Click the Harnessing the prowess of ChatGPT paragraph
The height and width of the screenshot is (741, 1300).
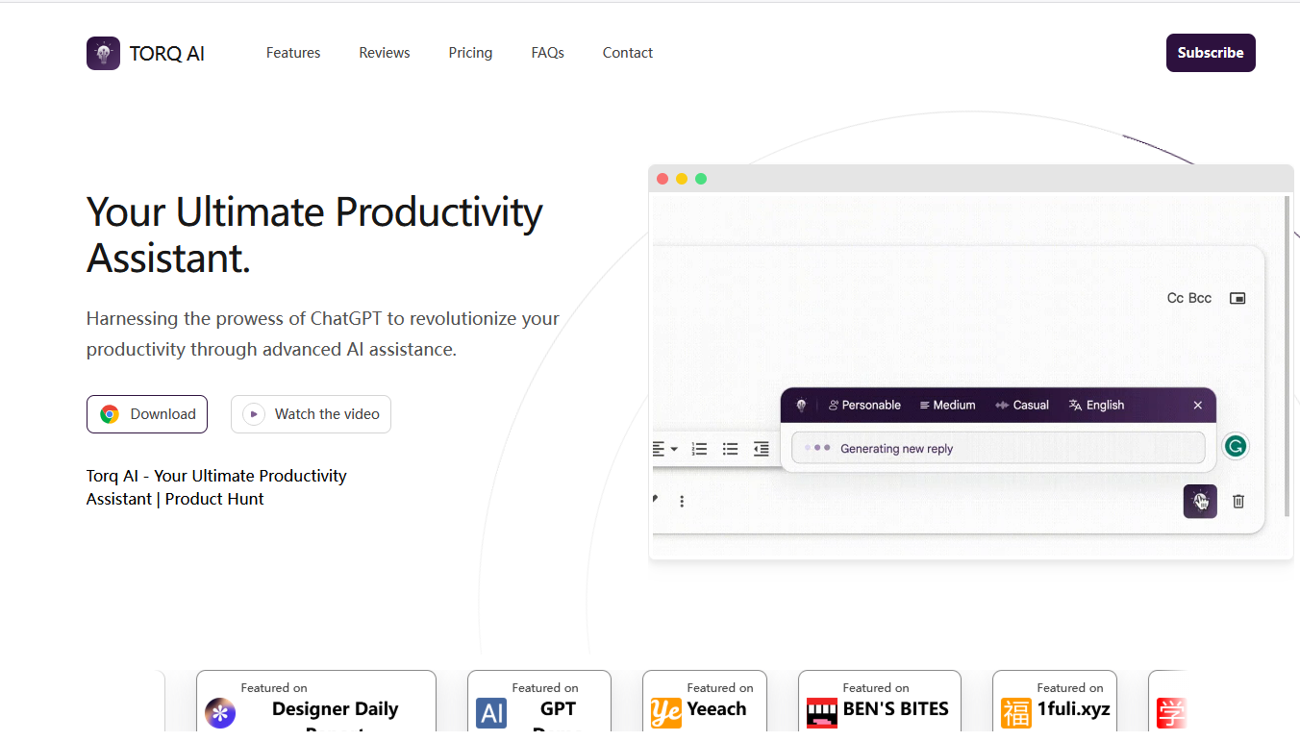pyautogui.click(x=323, y=333)
